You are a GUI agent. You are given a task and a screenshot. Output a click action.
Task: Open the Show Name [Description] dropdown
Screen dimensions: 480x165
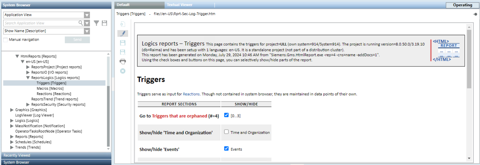(87, 31)
